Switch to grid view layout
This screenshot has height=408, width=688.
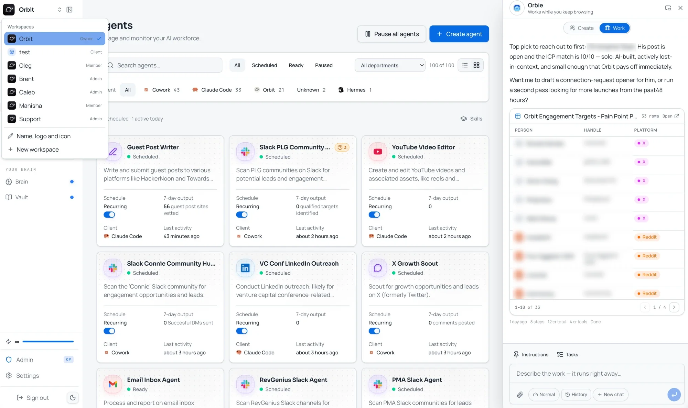[x=476, y=65]
